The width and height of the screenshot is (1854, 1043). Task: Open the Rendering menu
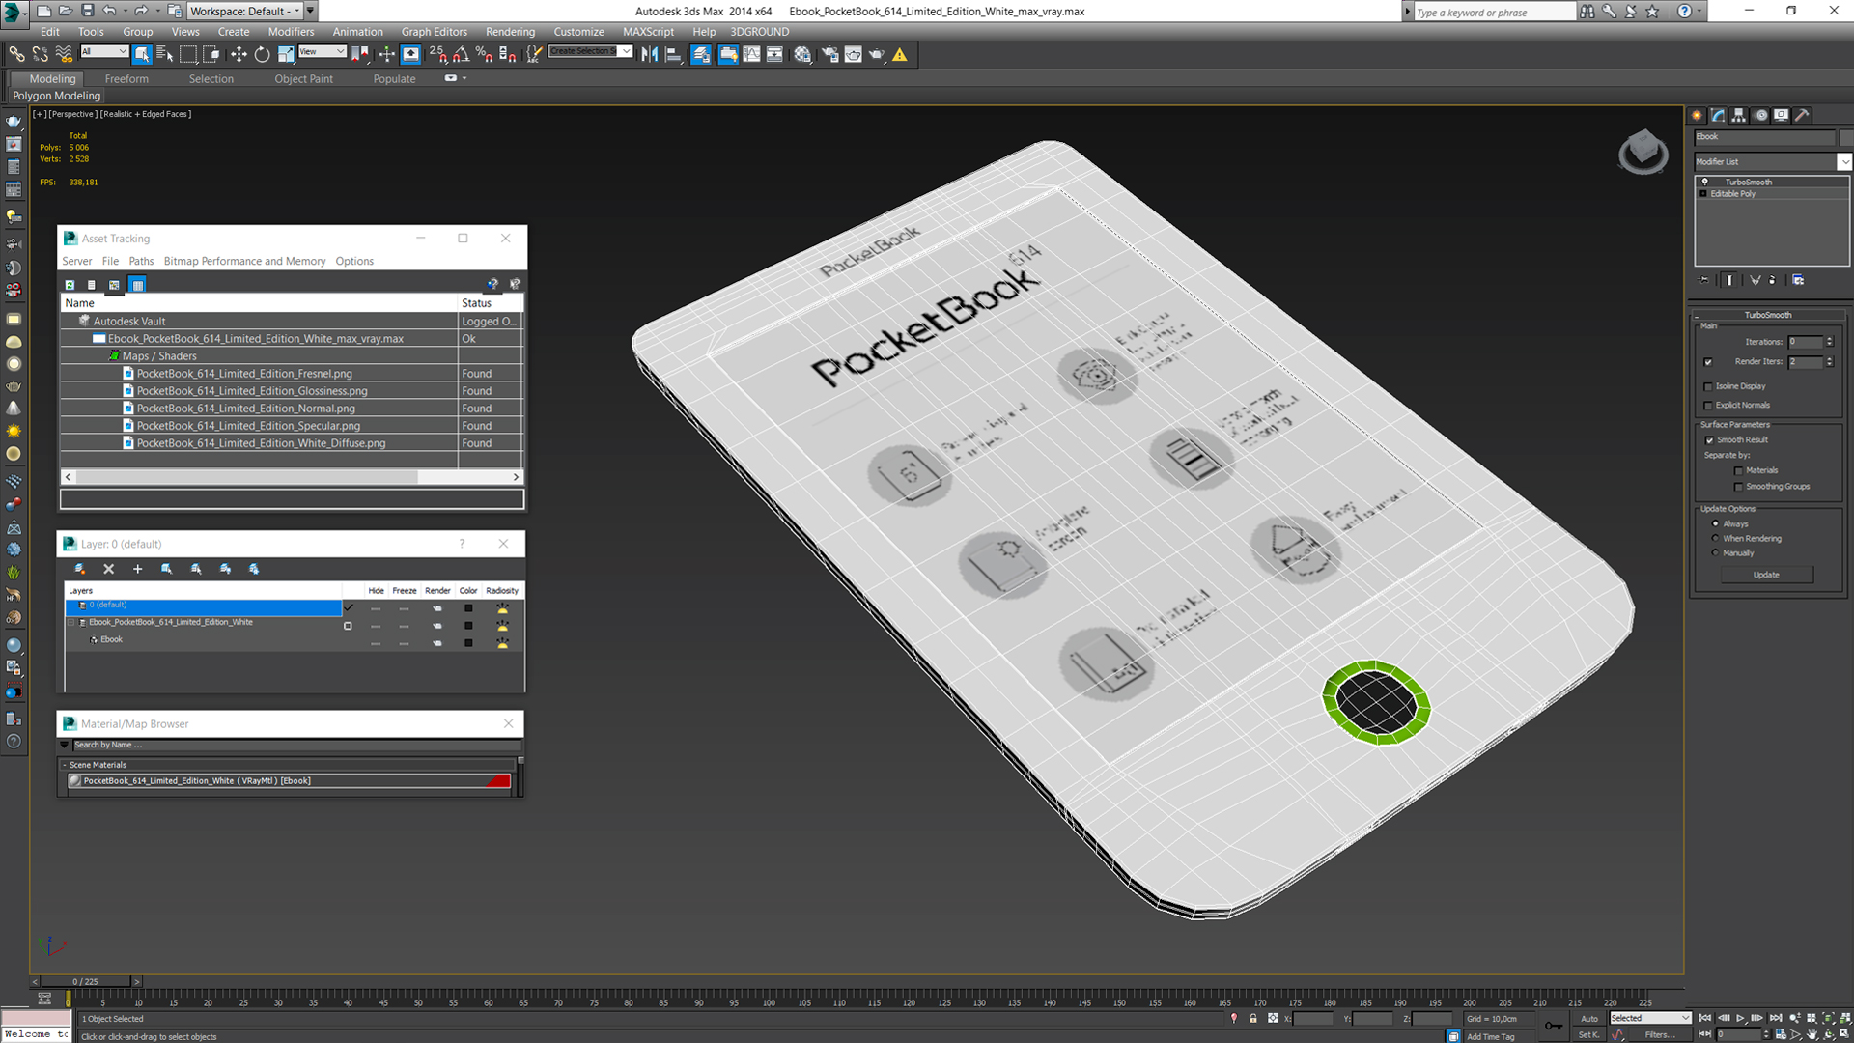coord(510,32)
